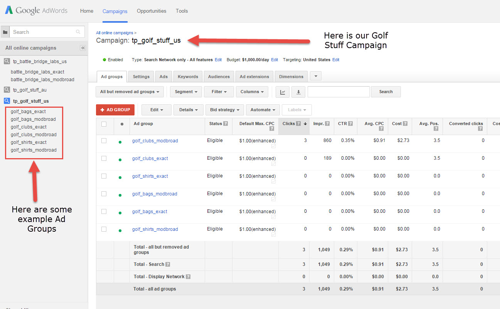The width and height of the screenshot is (500, 309).
Task: Open the Opportunities menu item
Action: point(152,11)
